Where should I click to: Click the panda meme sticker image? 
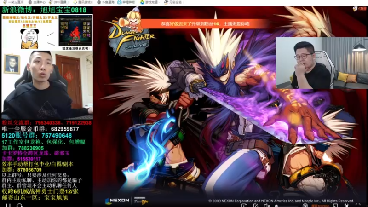pos(29,39)
